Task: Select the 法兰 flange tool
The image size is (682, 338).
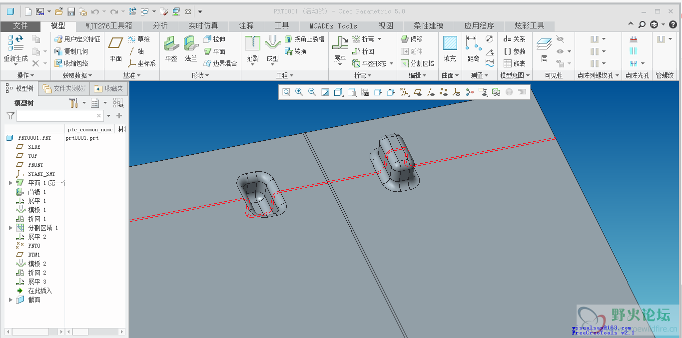Action: click(191, 49)
